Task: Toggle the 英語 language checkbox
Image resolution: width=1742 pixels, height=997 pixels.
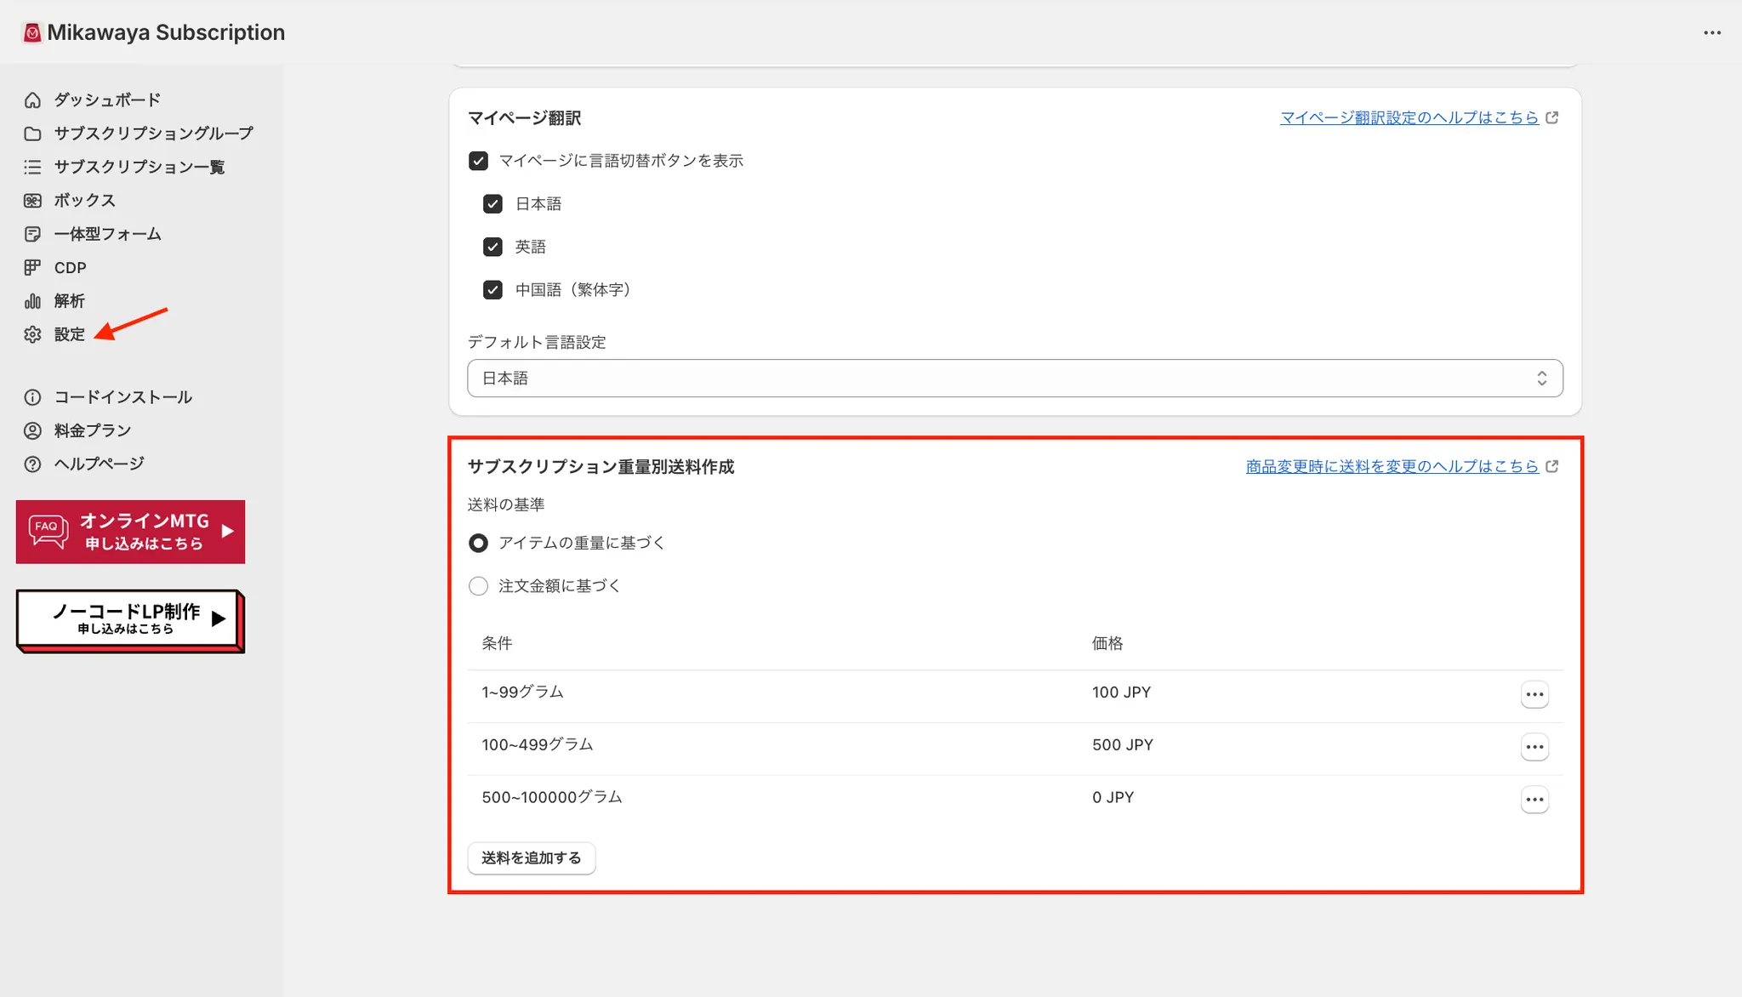Action: coord(492,247)
